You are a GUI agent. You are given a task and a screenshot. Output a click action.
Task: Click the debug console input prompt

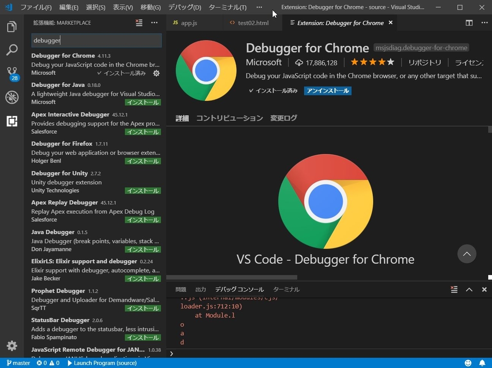coord(328,353)
